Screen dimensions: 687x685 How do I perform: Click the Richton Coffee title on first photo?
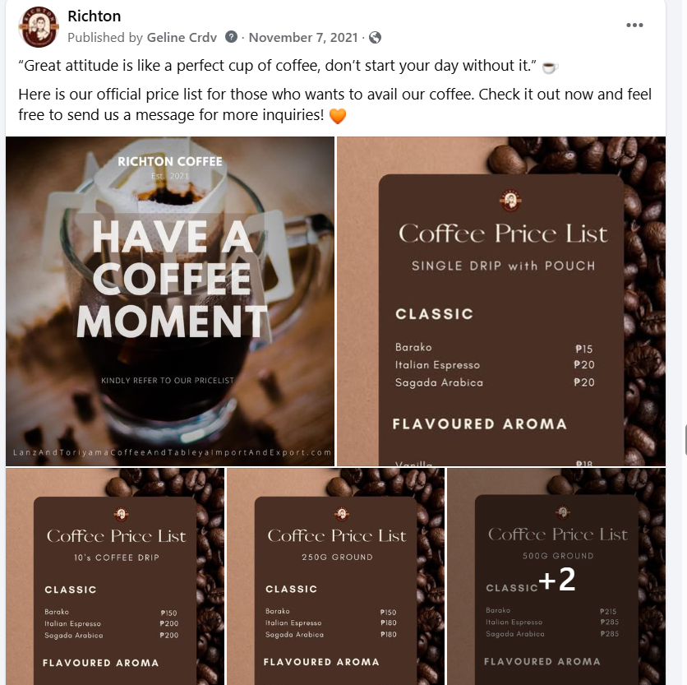[x=170, y=161]
